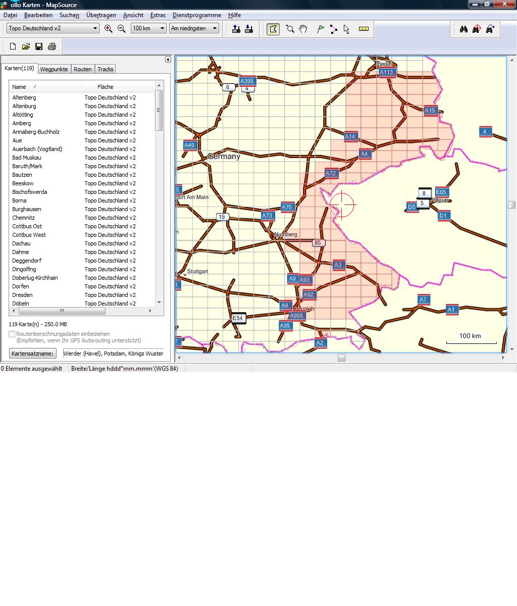
Task: Collapse the left panel with the arrow button
Action: click(168, 60)
